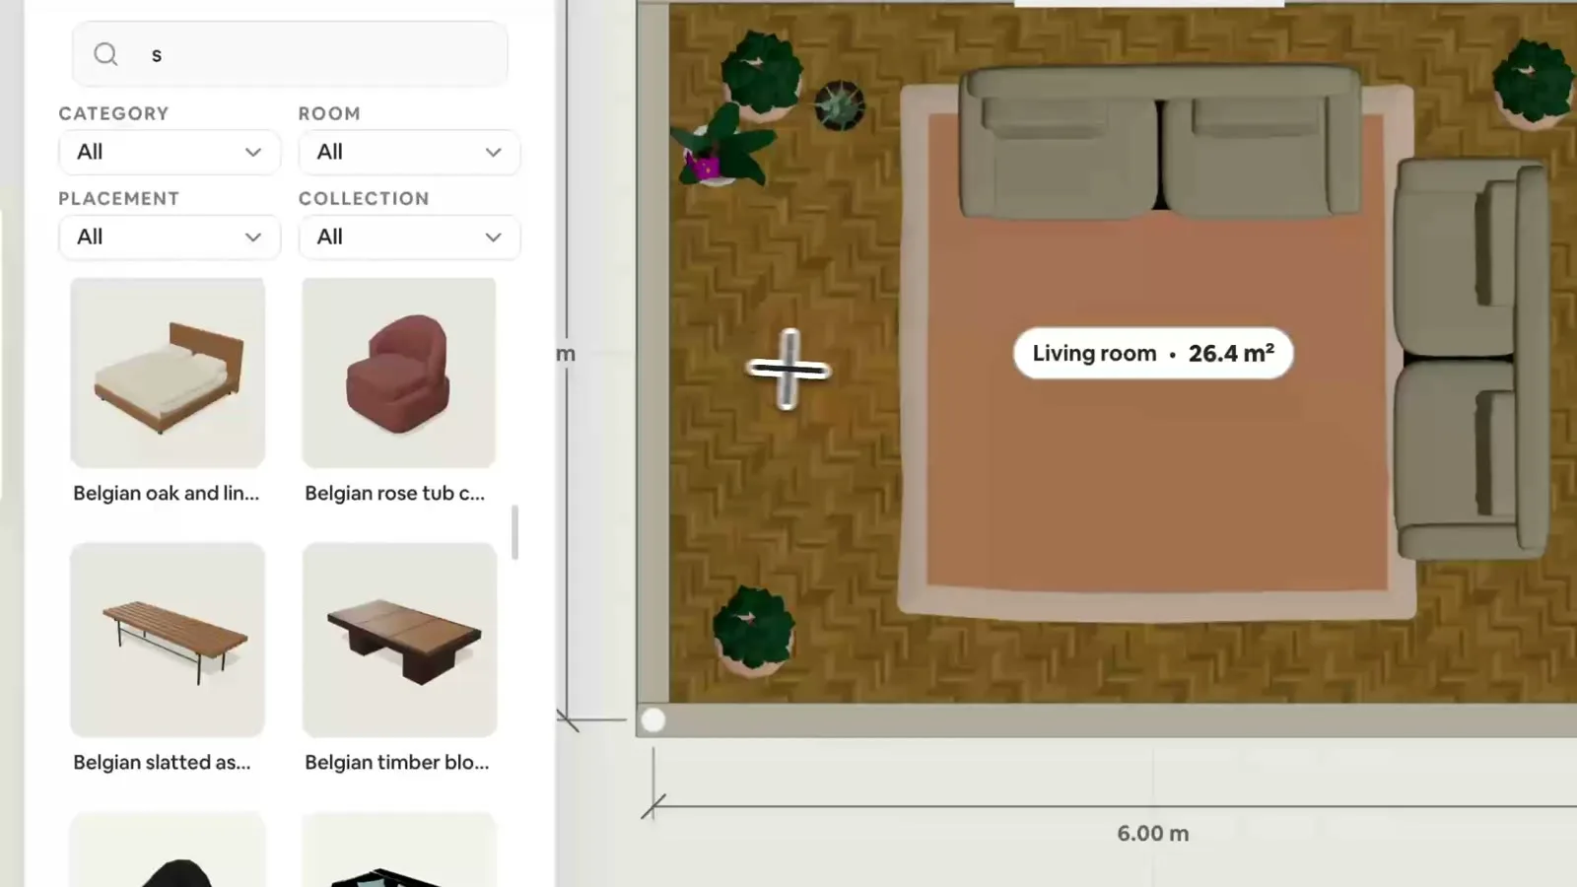Image resolution: width=1577 pixels, height=887 pixels.
Task: Select the round bushy plant at top-left
Action: (761, 75)
